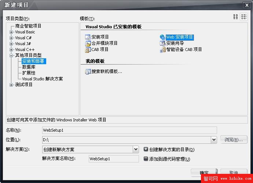
Task: Click the CAB 项目 template label
Action: click(x=100, y=50)
